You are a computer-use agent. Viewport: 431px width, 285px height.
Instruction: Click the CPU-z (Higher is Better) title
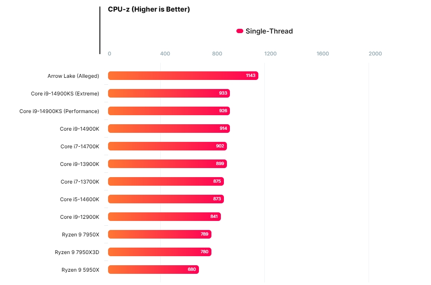(149, 9)
